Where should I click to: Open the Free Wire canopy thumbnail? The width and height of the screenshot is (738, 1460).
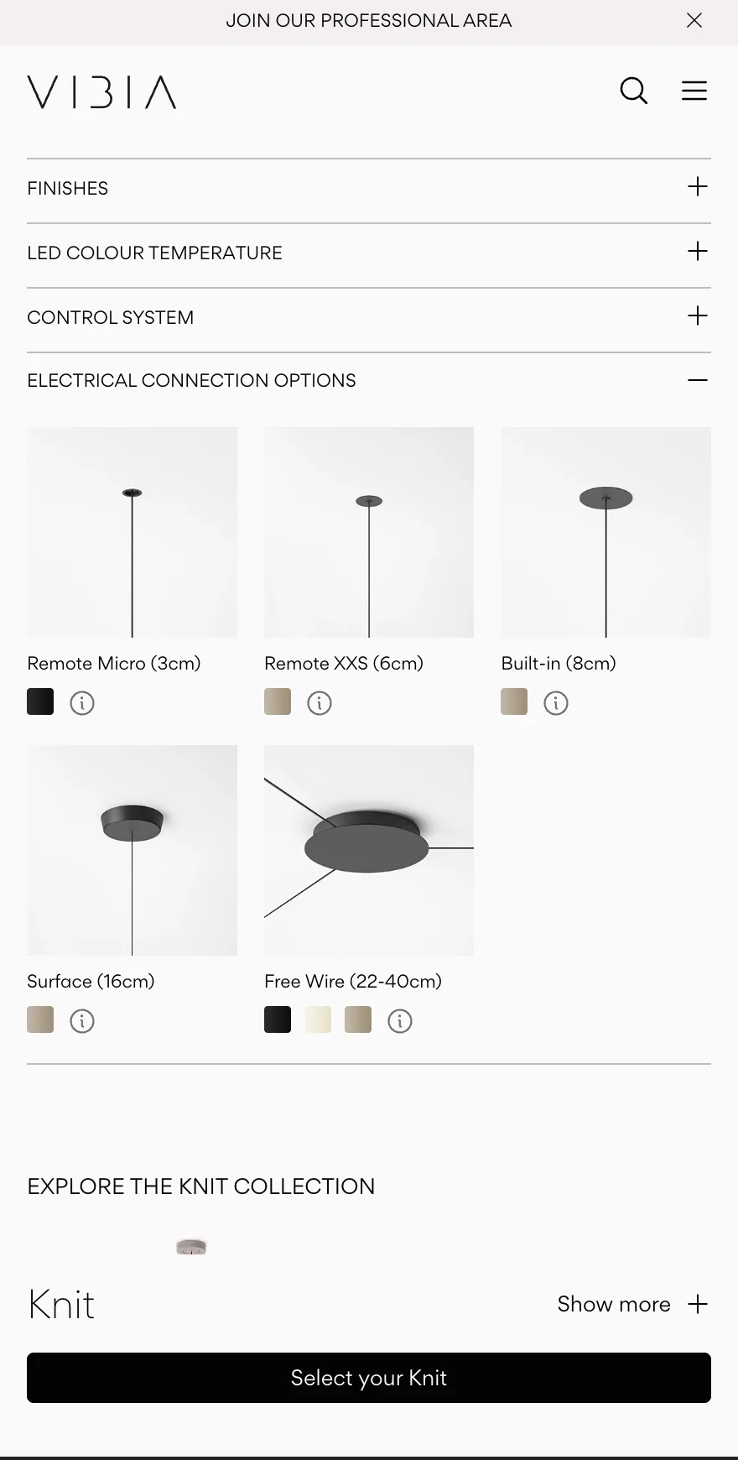click(x=369, y=850)
